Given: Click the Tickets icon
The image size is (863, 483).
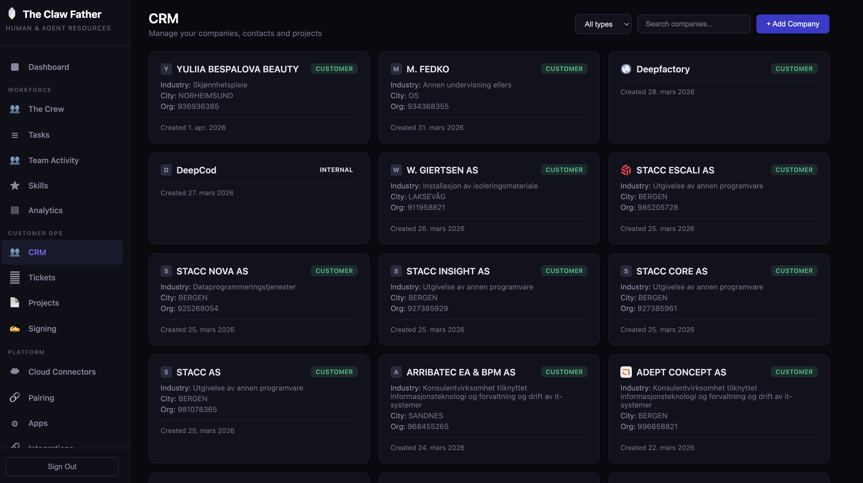Looking at the screenshot, I should coord(15,278).
